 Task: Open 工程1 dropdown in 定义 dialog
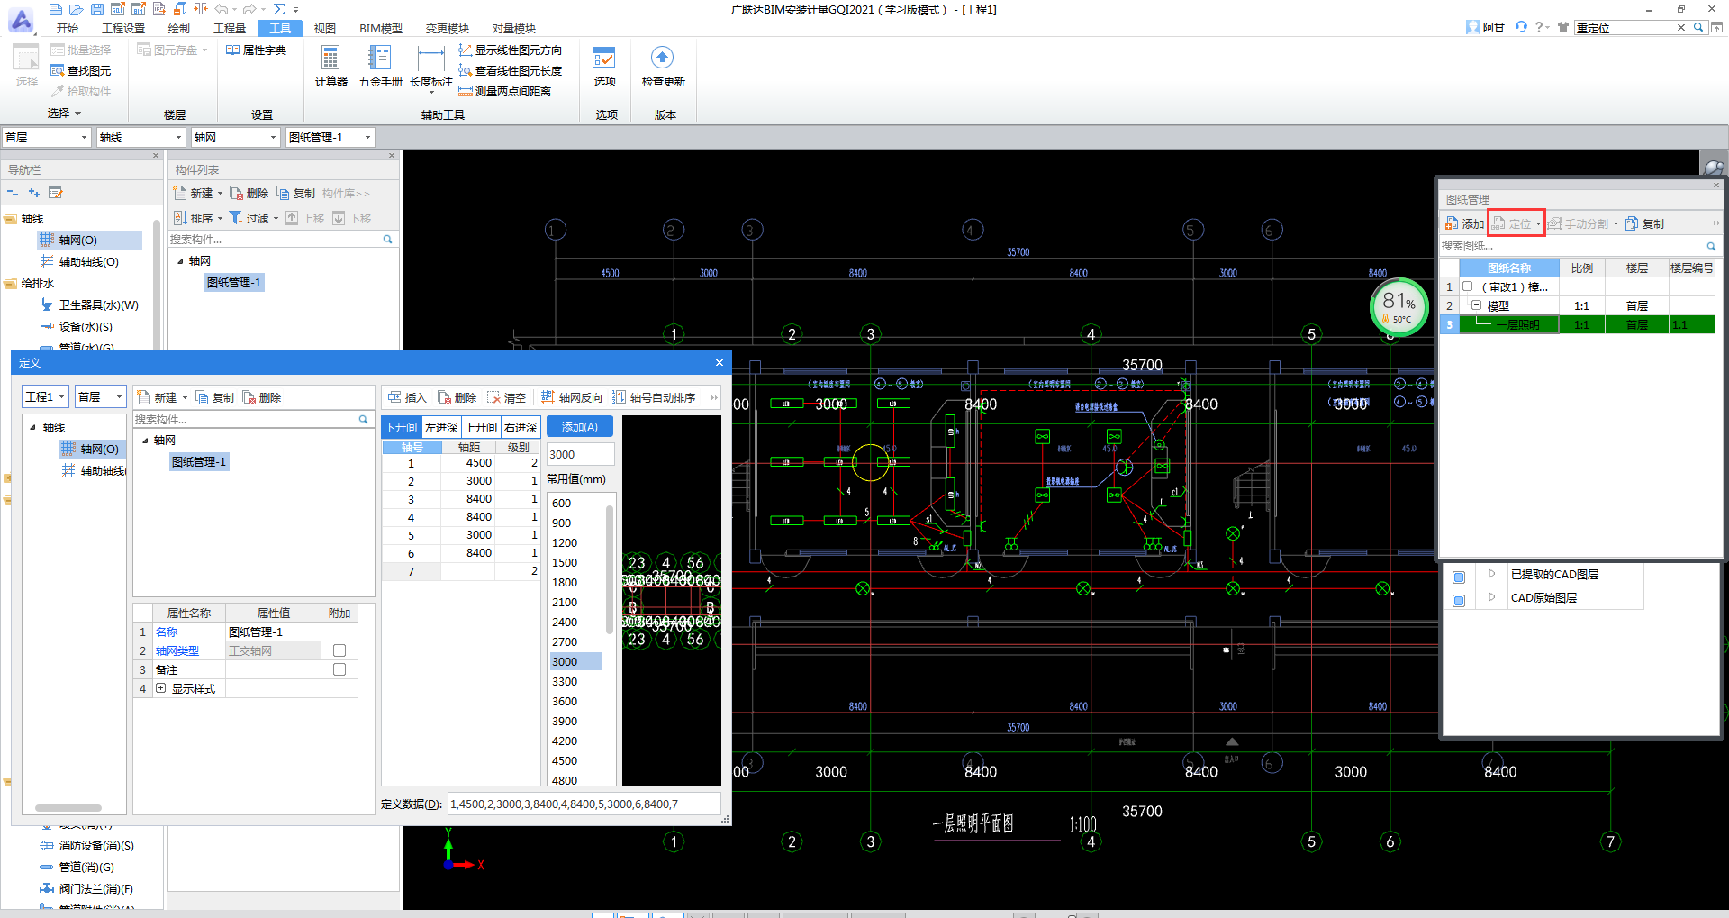pos(45,396)
